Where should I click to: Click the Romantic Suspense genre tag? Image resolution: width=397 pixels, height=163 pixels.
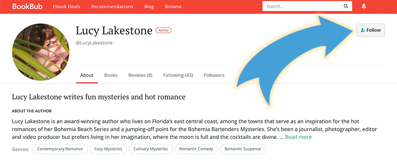(x=243, y=149)
